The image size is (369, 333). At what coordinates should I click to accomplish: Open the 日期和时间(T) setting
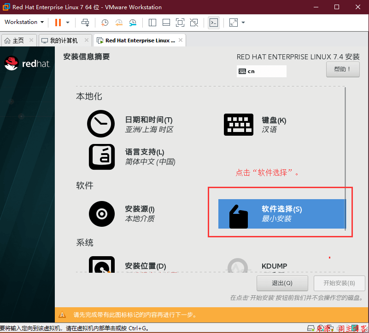coord(149,120)
